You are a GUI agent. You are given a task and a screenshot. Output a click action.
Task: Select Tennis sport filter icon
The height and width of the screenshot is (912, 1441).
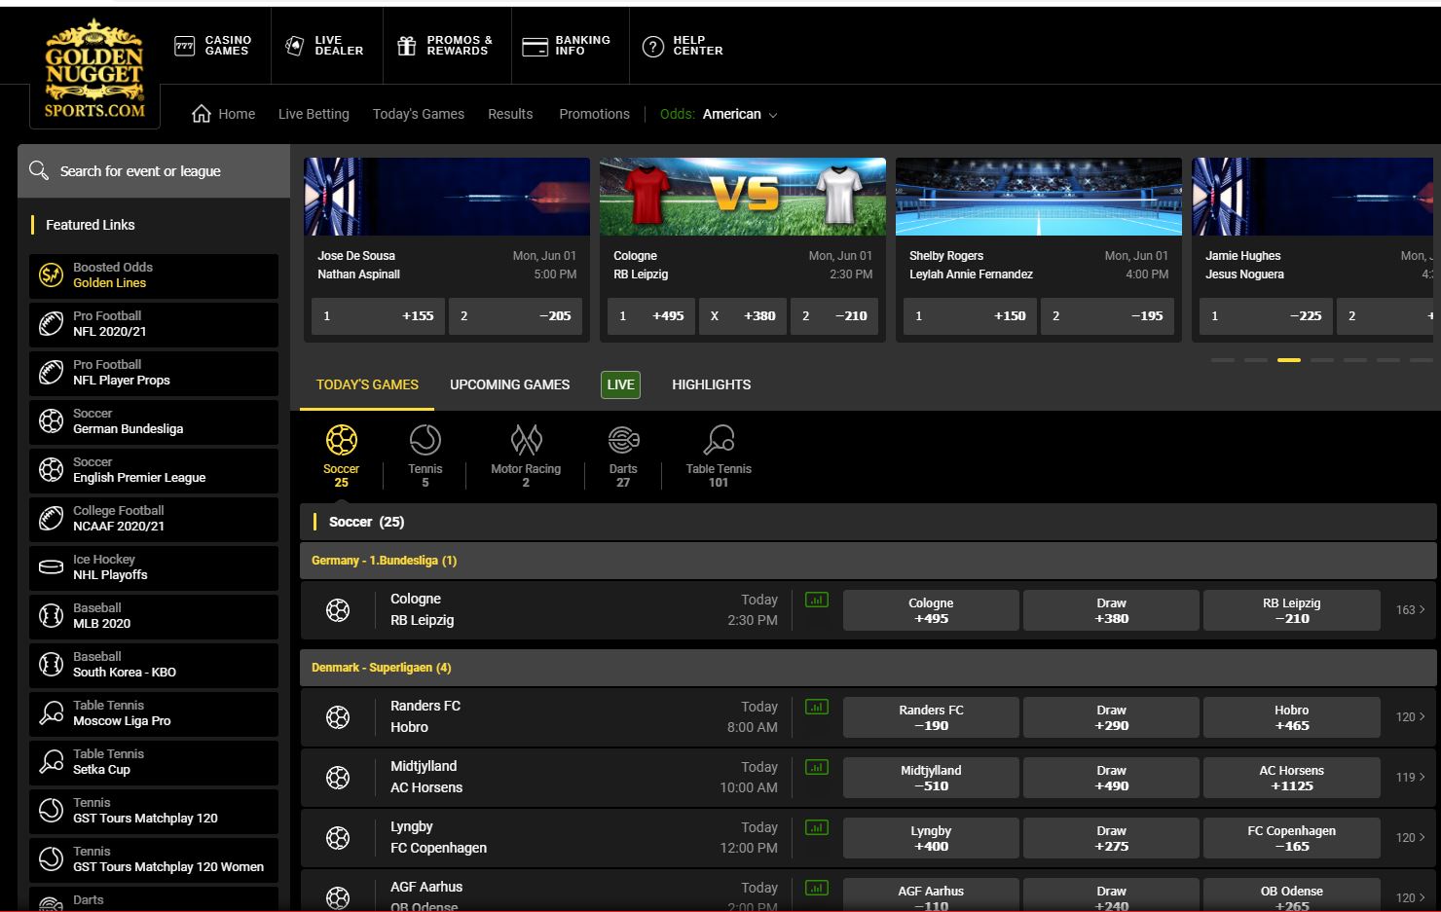pos(425,440)
